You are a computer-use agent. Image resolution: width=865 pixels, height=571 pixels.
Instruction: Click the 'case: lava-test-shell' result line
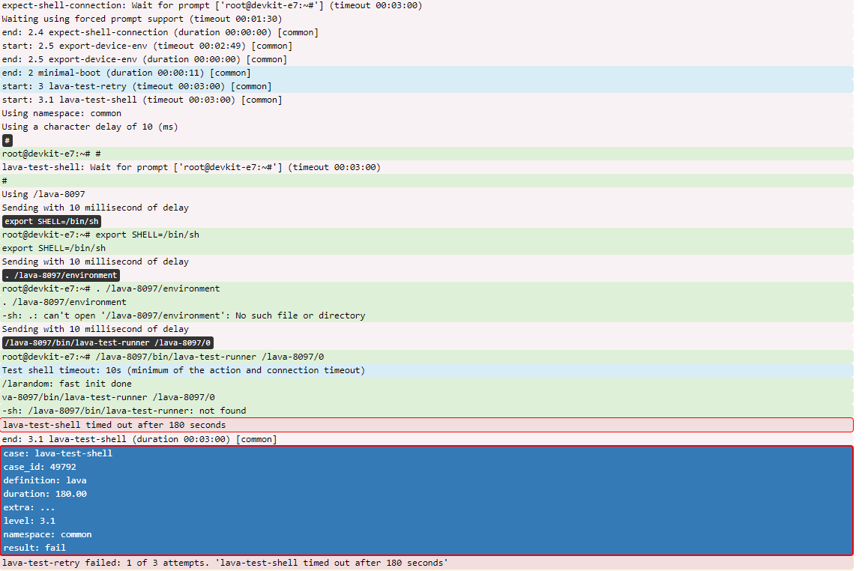point(427,453)
